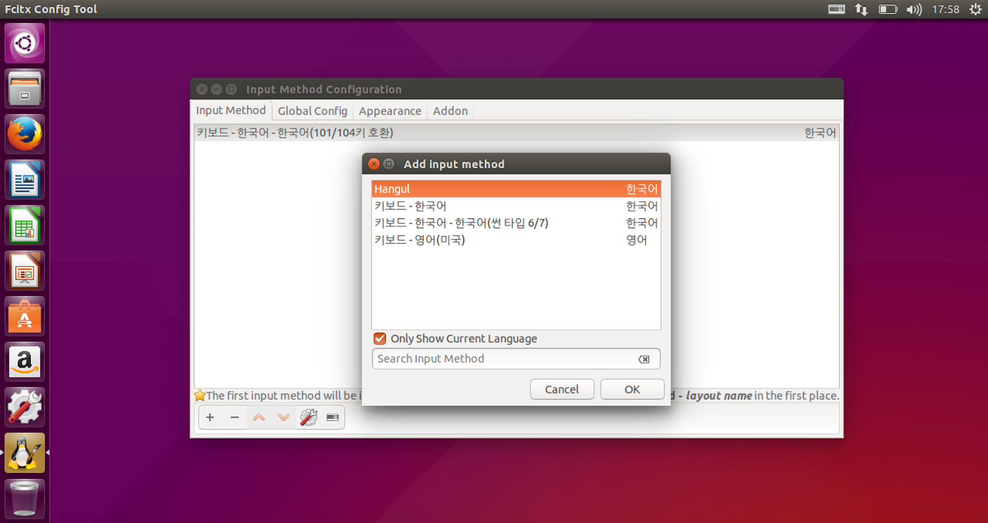
Task: Close the Add input method dialog
Action: [x=374, y=164]
